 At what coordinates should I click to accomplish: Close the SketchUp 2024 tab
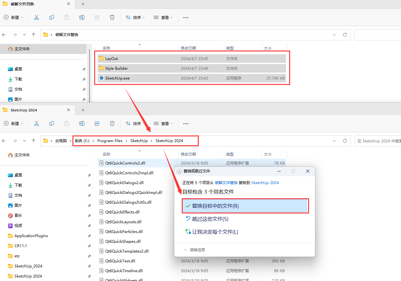coord(69,110)
